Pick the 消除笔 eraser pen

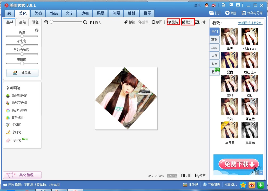click(x=16, y=140)
